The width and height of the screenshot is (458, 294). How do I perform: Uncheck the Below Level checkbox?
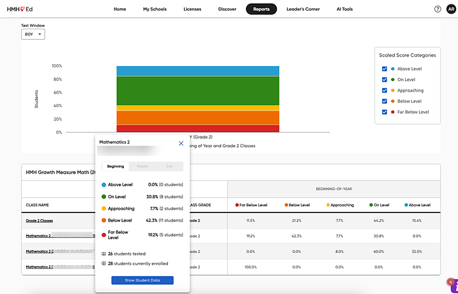pos(385,101)
